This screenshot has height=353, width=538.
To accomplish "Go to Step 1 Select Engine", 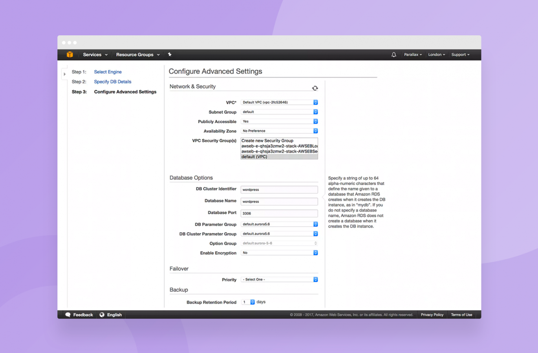I will coord(108,72).
